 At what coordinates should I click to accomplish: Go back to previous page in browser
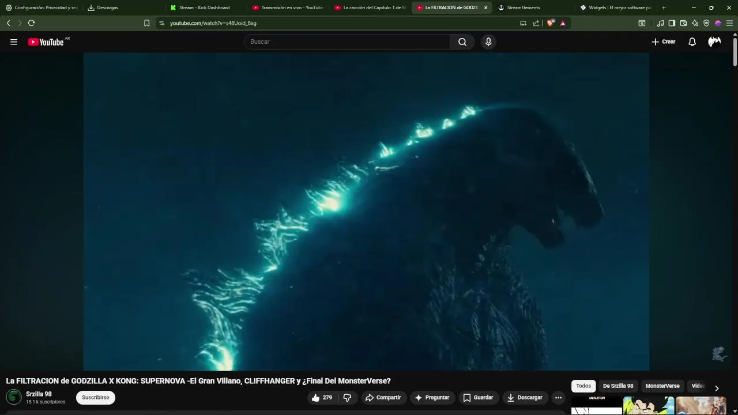tap(8, 23)
